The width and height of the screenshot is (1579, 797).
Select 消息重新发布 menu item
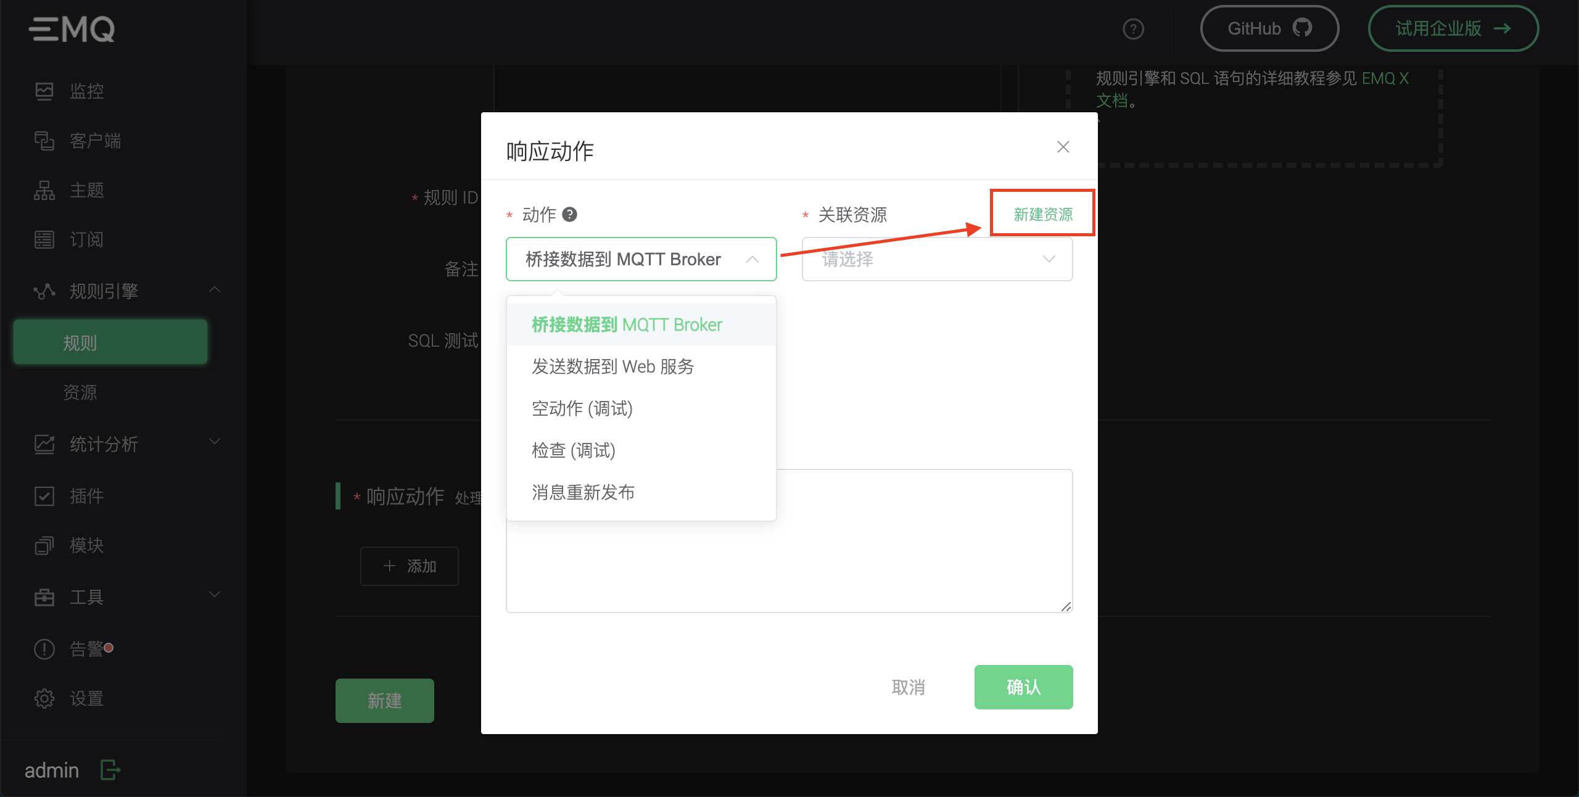[587, 492]
